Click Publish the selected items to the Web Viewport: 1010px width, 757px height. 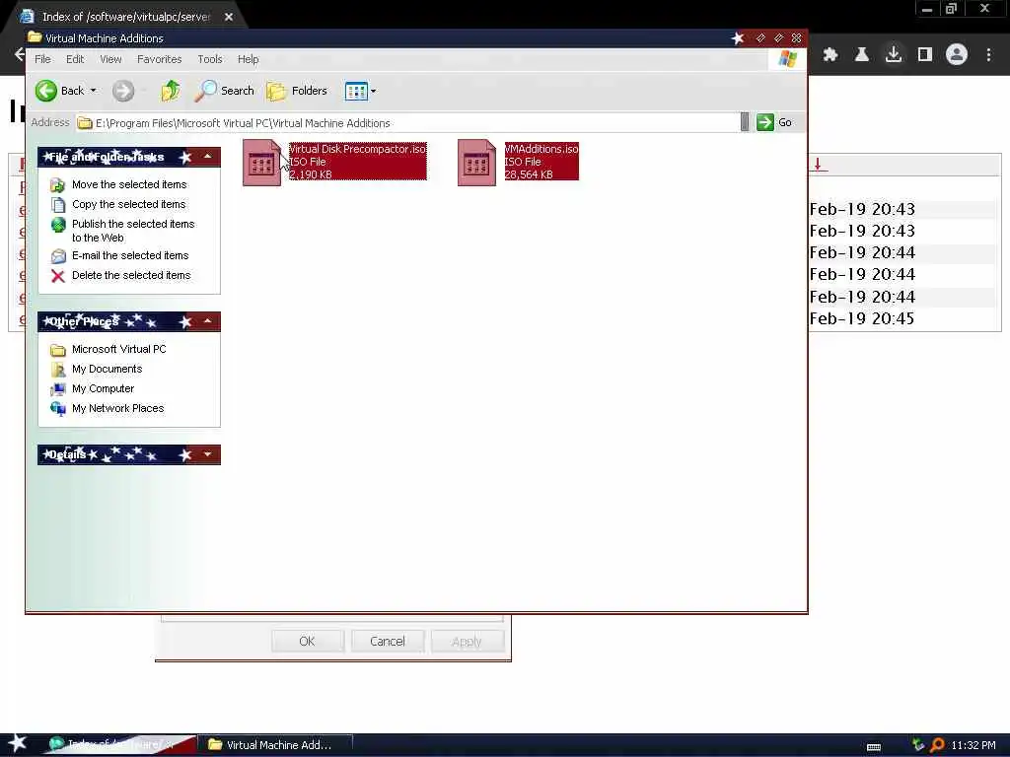133,231
